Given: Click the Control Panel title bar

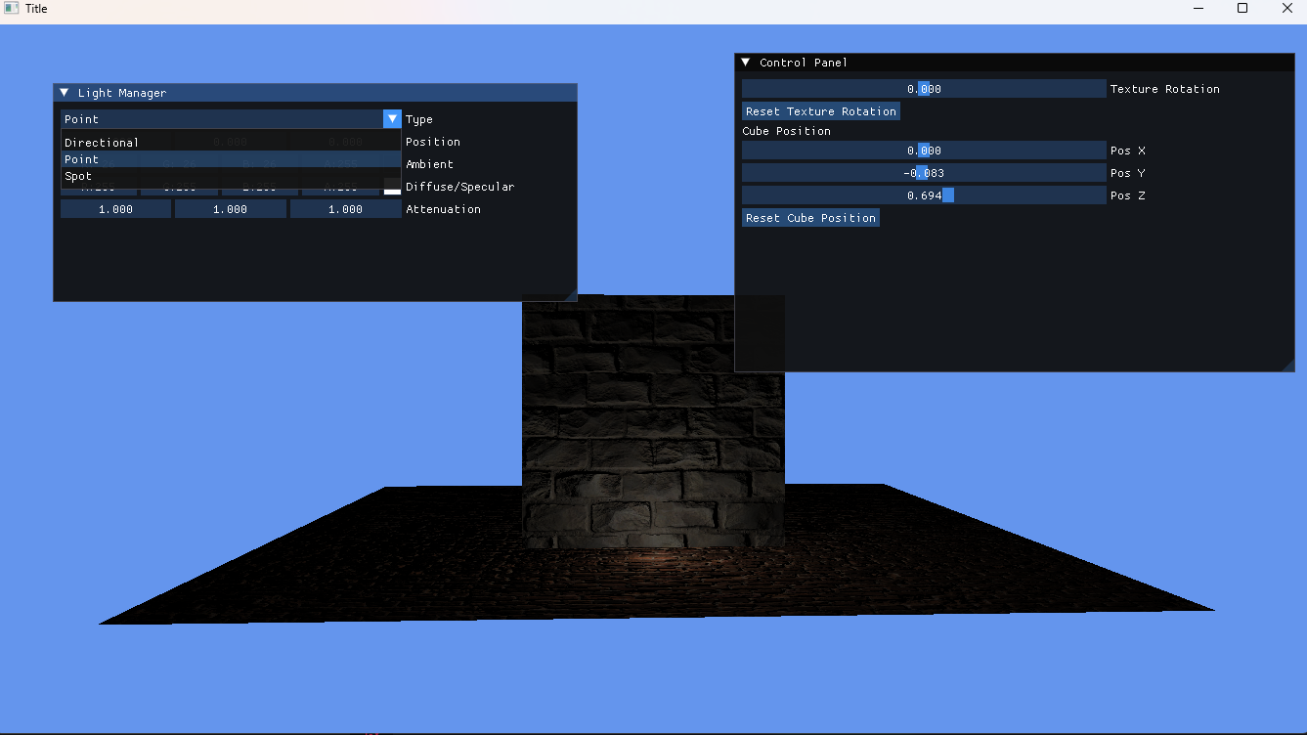Looking at the screenshot, I should pyautogui.click(x=1014, y=63).
